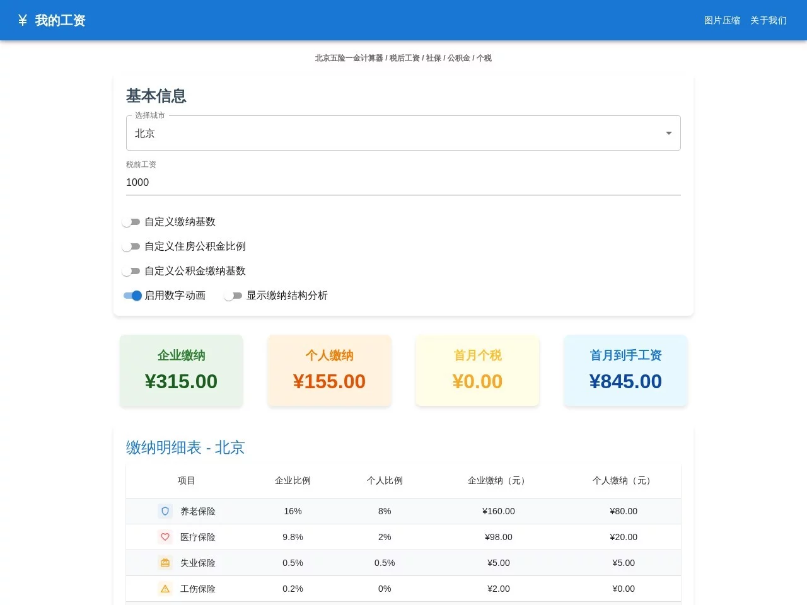Click the 税前工资 input field
This screenshot has width=807, height=605.
(403, 182)
